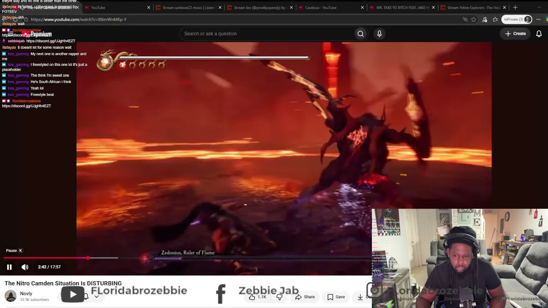Switch to MR. TAKE YO BITCH tab
Image resolution: width=548 pixels, height=308 pixels.
(402, 7)
